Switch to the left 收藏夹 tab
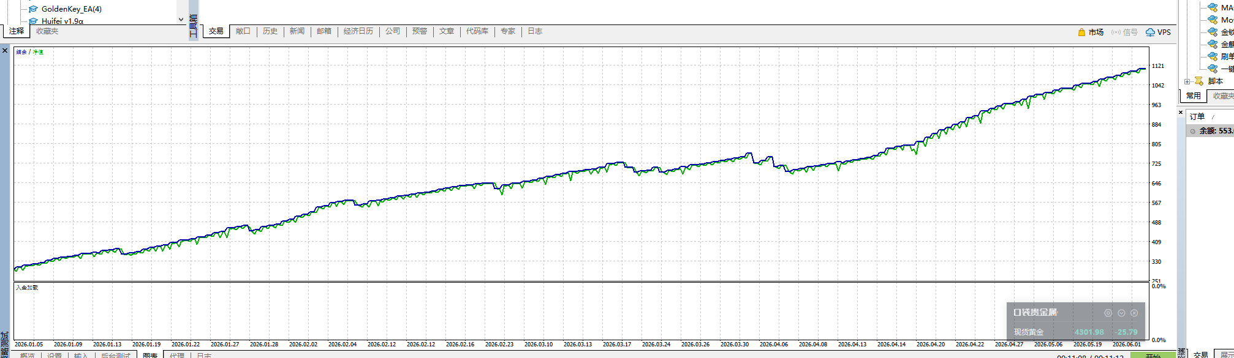 coord(47,31)
